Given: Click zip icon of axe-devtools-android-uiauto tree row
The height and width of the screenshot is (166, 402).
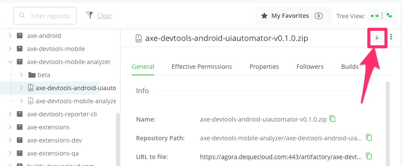Looking at the screenshot, I should [31, 88].
